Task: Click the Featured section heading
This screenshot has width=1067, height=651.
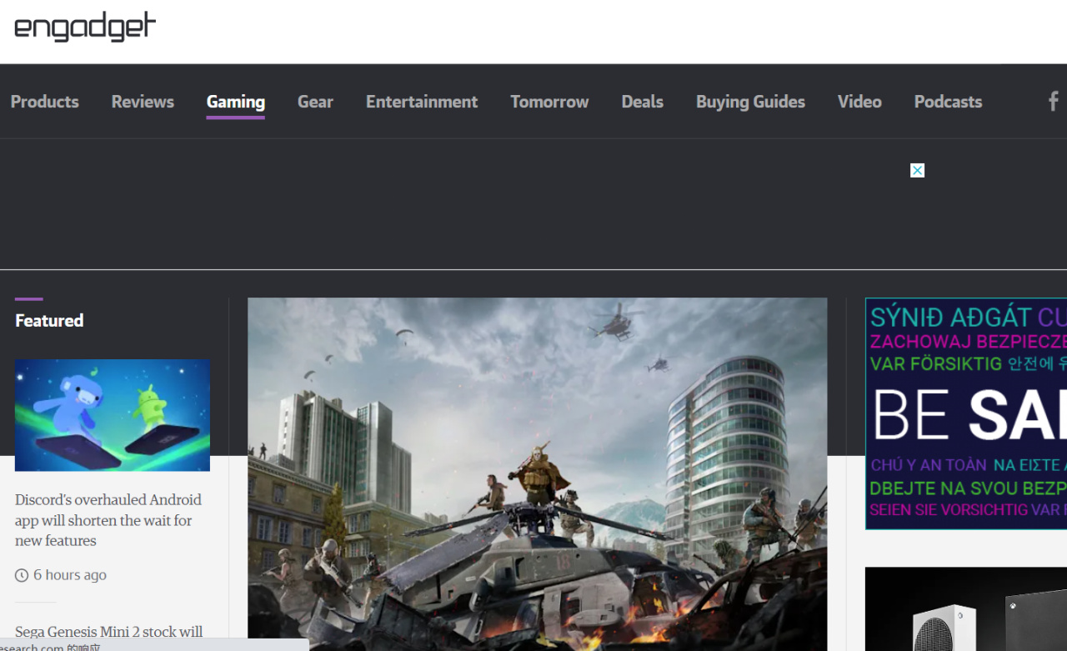Action: 49,320
